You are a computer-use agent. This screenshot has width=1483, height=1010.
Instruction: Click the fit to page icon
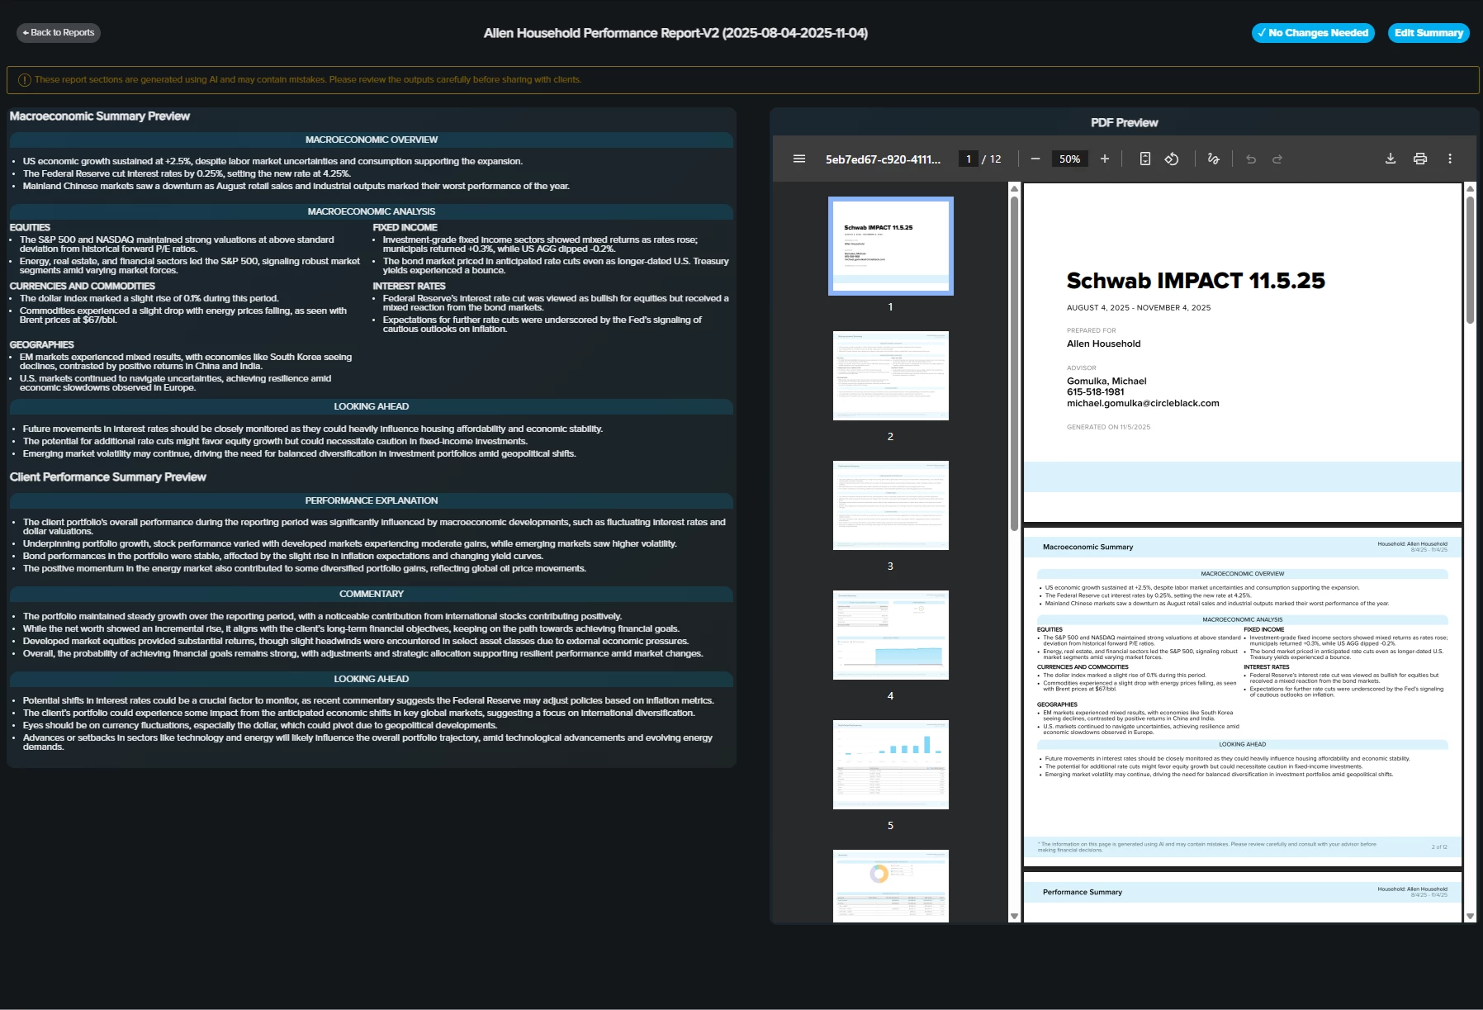[x=1145, y=159]
